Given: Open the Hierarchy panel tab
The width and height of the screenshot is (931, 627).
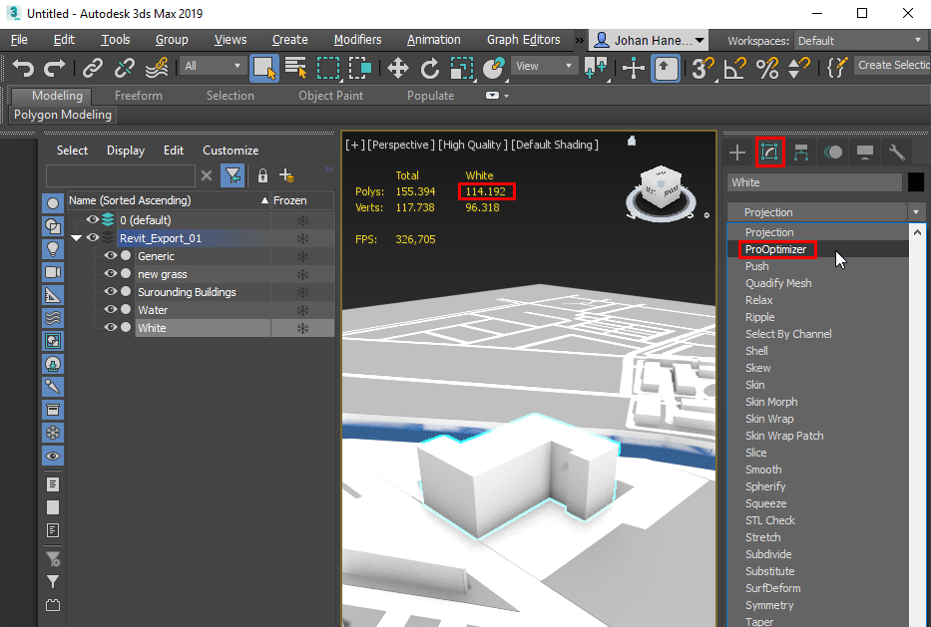Looking at the screenshot, I should 801,153.
